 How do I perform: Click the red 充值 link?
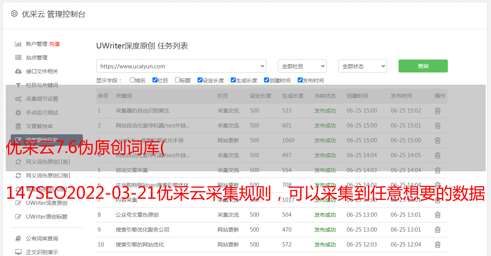coord(54,44)
